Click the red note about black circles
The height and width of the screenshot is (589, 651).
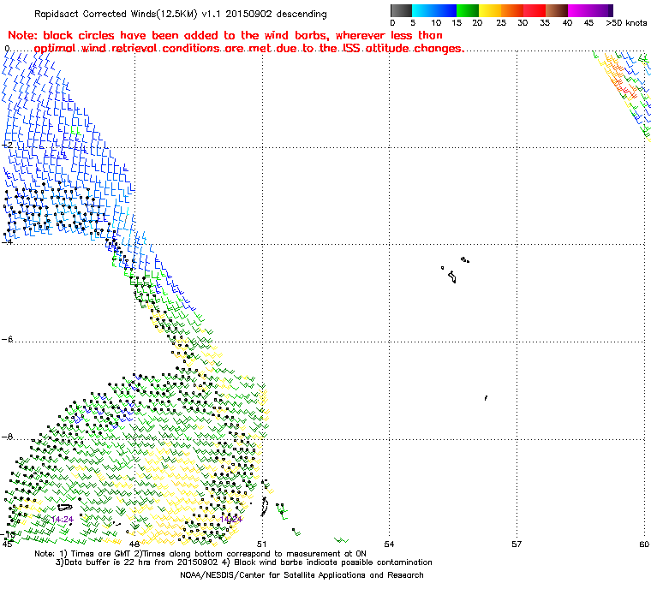coord(236,42)
